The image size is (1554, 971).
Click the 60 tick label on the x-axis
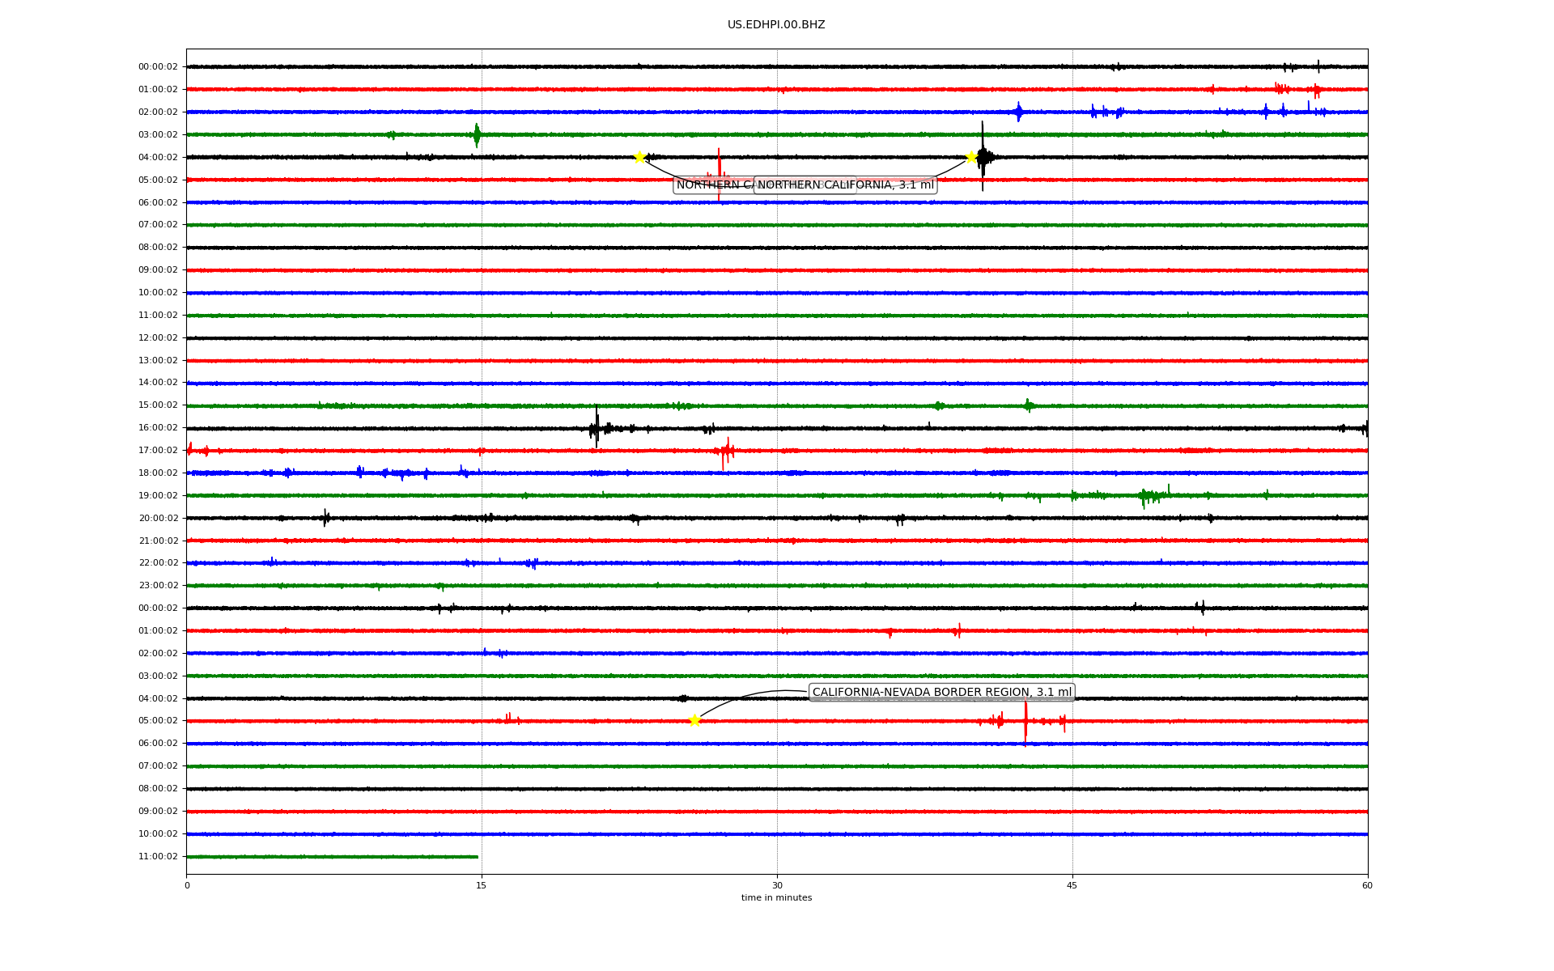[x=1367, y=885]
